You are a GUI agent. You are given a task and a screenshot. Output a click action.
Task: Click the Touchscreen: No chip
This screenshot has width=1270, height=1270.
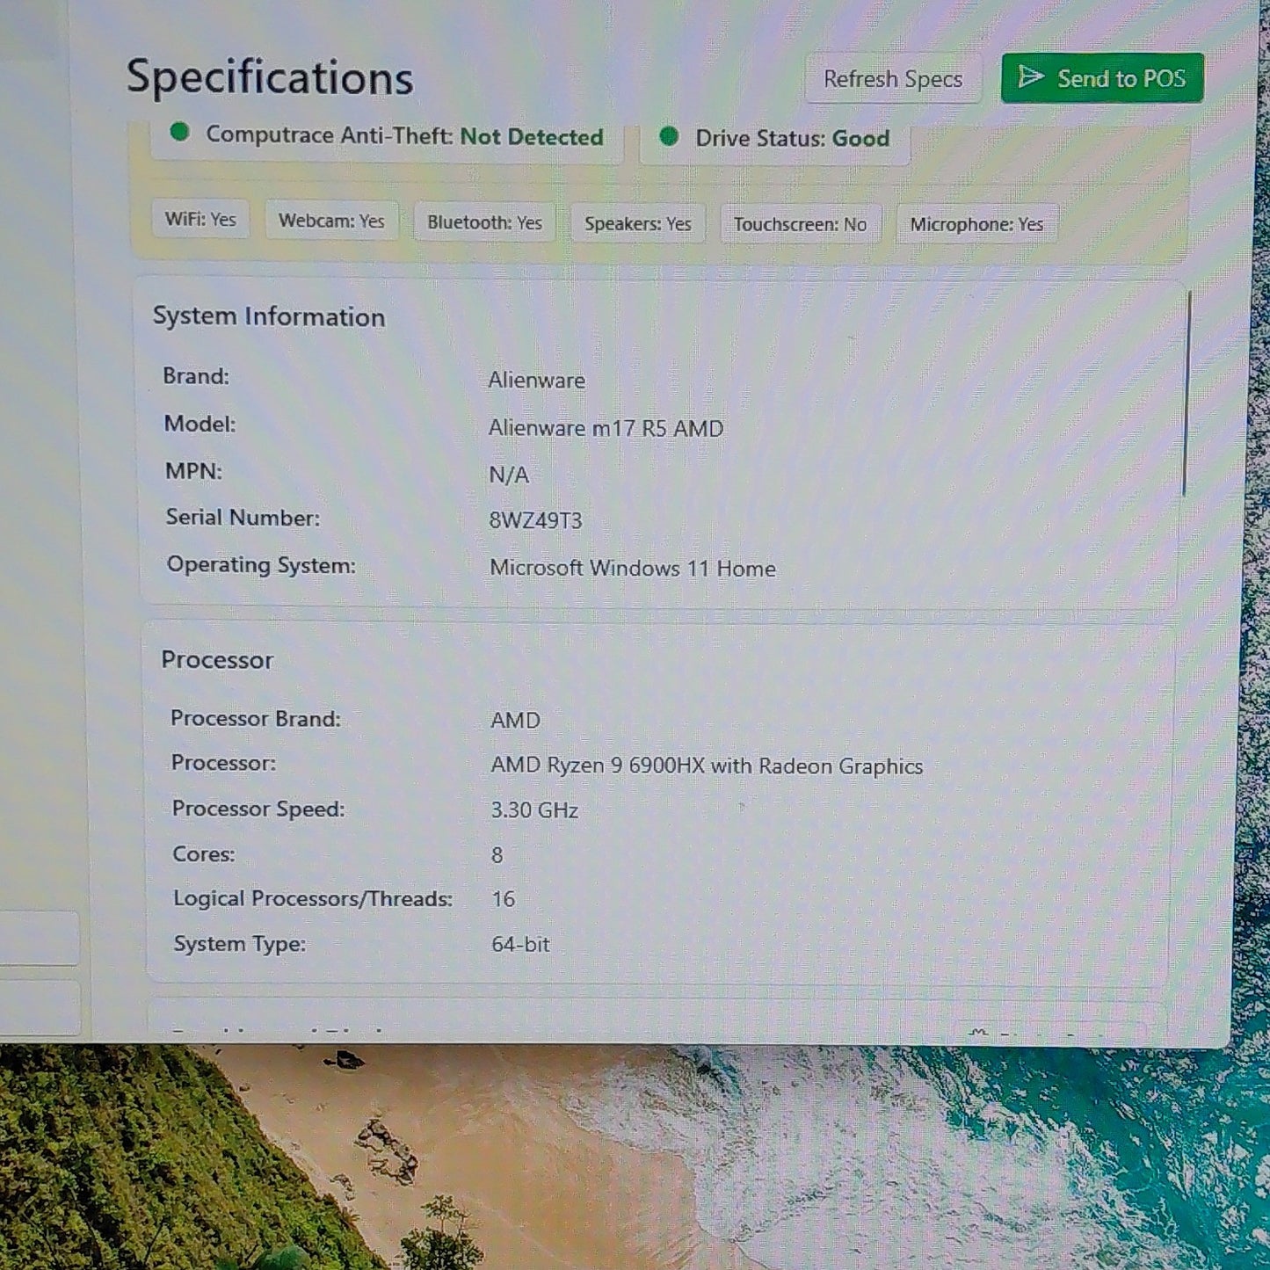[800, 224]
